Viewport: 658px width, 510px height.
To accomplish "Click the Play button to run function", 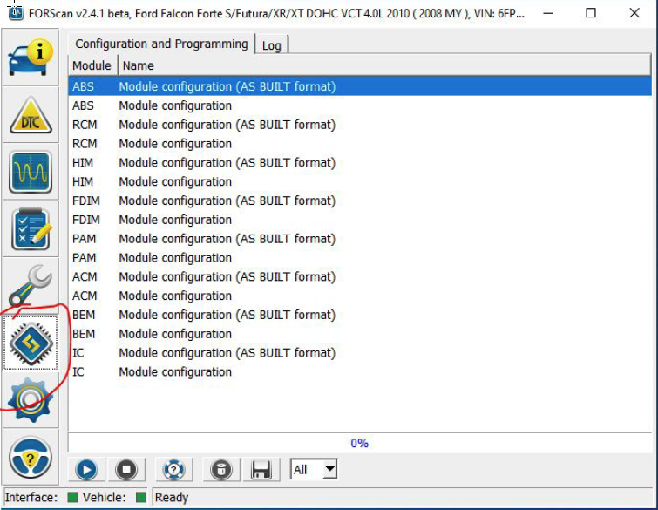I will [86, 469].
